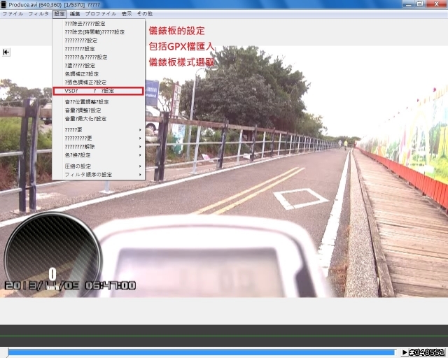This screenshot has width=448, height=358.
Task: Choose the first 除去 設定 entry without 時間軸
Action: (98, 24)
